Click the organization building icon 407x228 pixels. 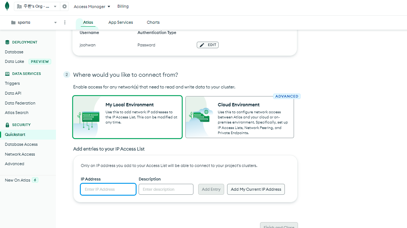[19, 7]
